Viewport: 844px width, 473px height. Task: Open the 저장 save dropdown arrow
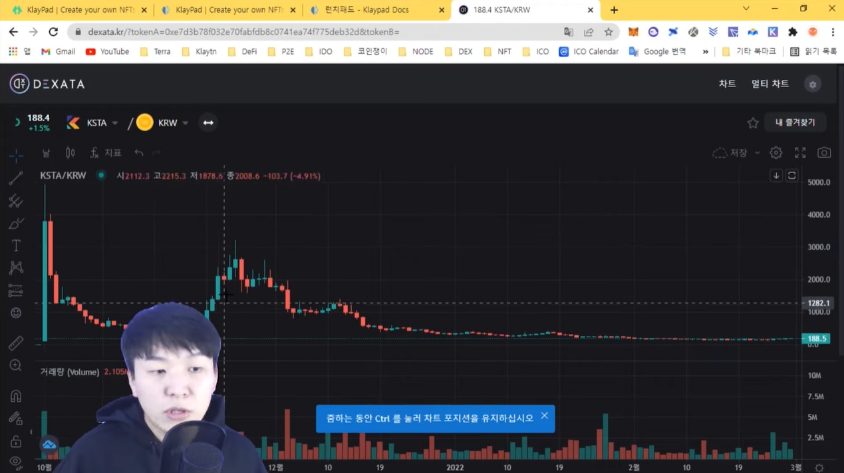click(757, 153)
